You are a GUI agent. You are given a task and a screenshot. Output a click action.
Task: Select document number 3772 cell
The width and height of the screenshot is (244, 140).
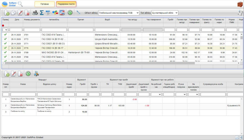[32, 39]
